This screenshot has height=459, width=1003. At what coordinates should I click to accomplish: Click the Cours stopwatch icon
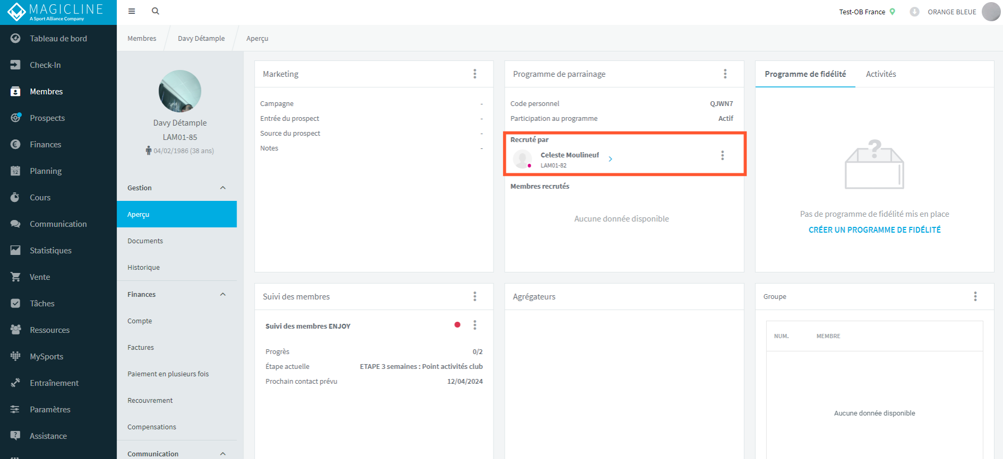click(x=15, y=197)
